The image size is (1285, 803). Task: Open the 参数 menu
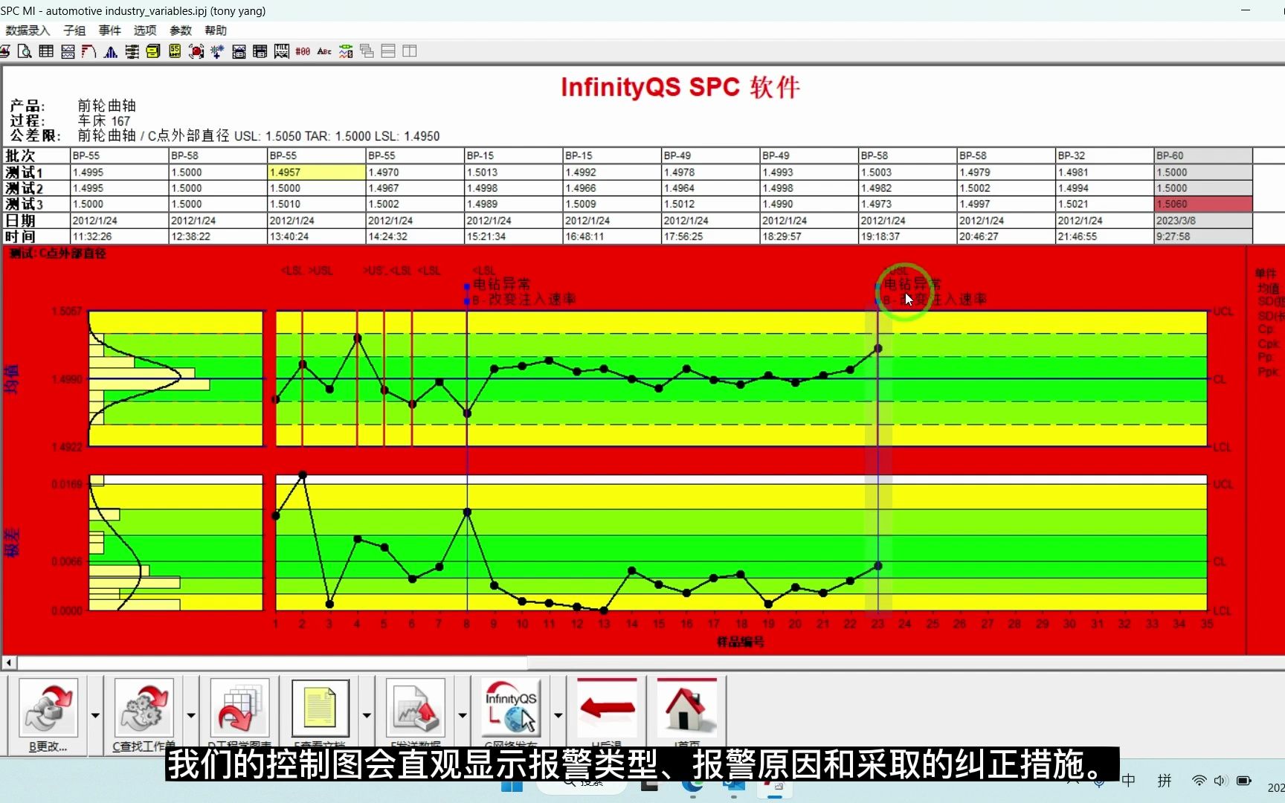click(181, 30)
